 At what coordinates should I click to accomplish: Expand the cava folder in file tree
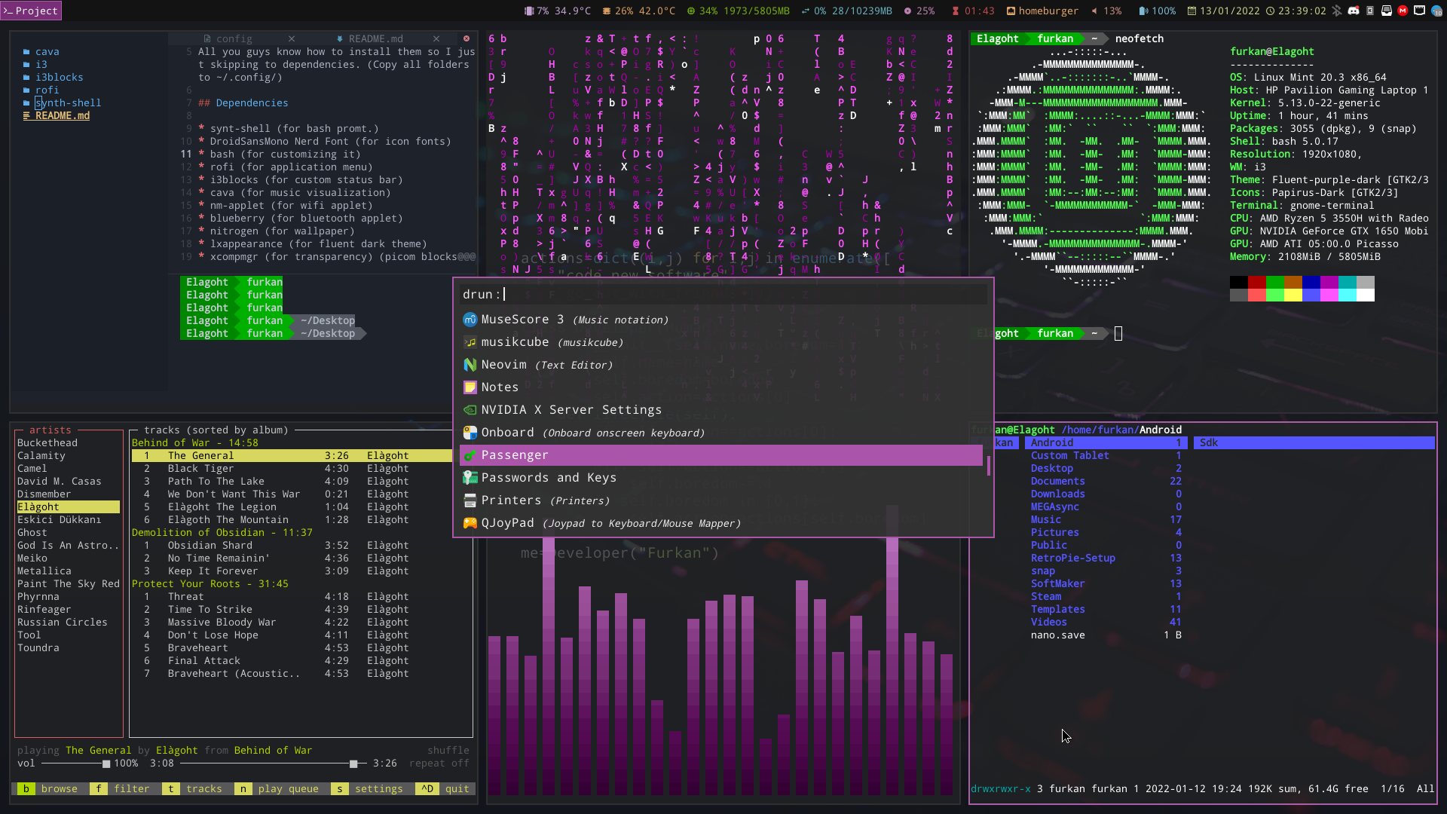[x=47, y=51]
